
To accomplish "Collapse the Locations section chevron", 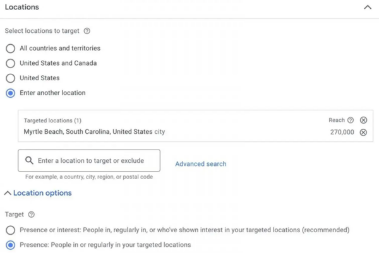I will (x=367, y=8).
